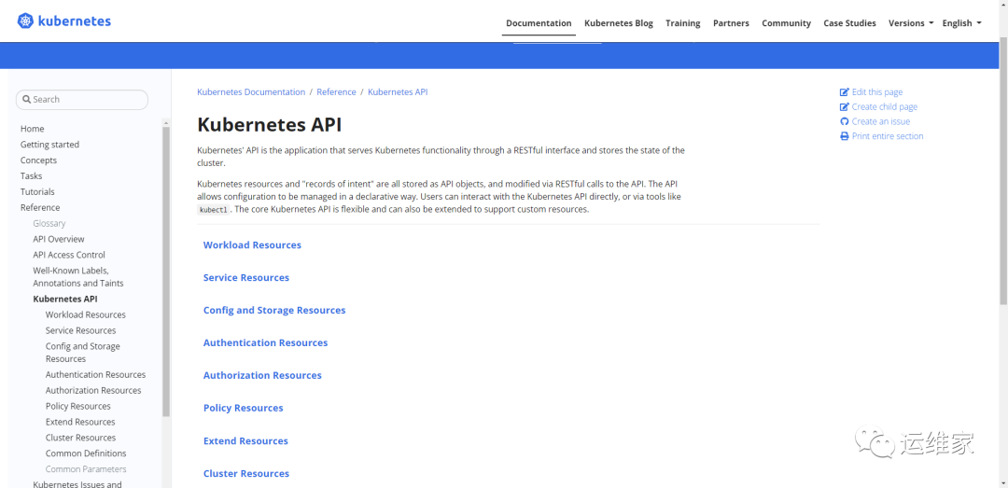
Task: Open Cluster Resources main content link
Action: [x=246, y=474]
